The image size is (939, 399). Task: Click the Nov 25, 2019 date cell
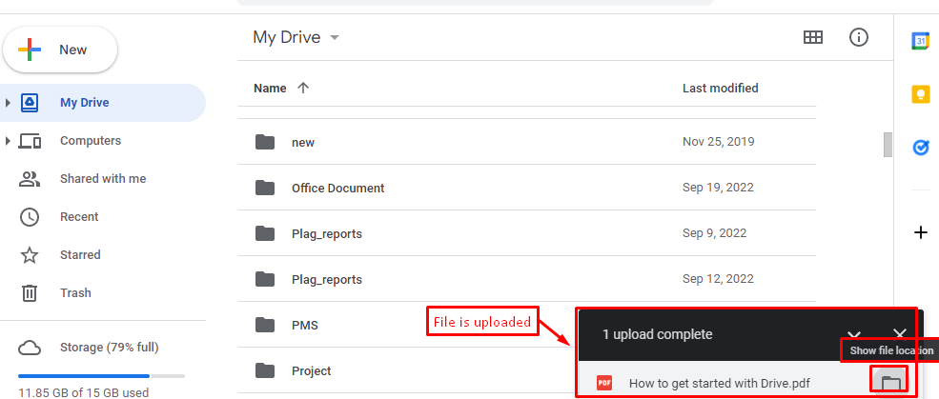point(718,142)
